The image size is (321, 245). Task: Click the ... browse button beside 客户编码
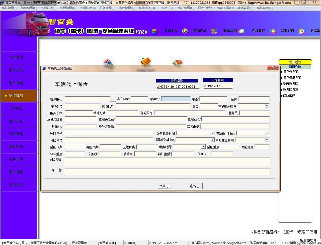click(x=113, y=99)
